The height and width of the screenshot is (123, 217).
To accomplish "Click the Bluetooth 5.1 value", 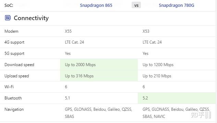I will [x=68, y=98].
